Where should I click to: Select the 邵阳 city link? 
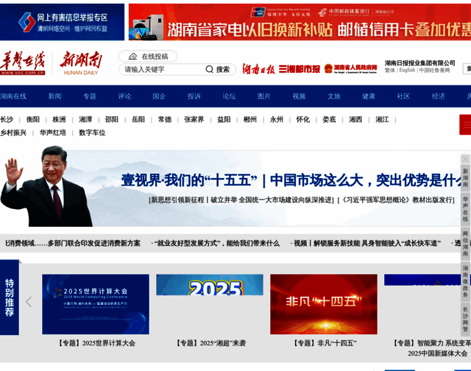(x=112, y=119)
